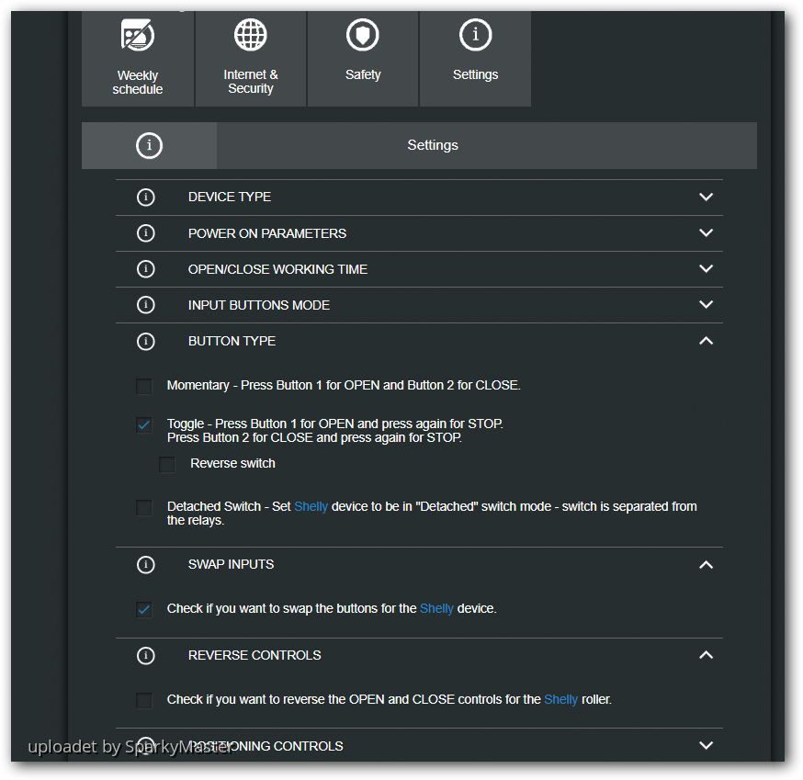Click the info icon next to POWER ON PARAMETERS
This screenshot has height=780, width=803.
145,233
